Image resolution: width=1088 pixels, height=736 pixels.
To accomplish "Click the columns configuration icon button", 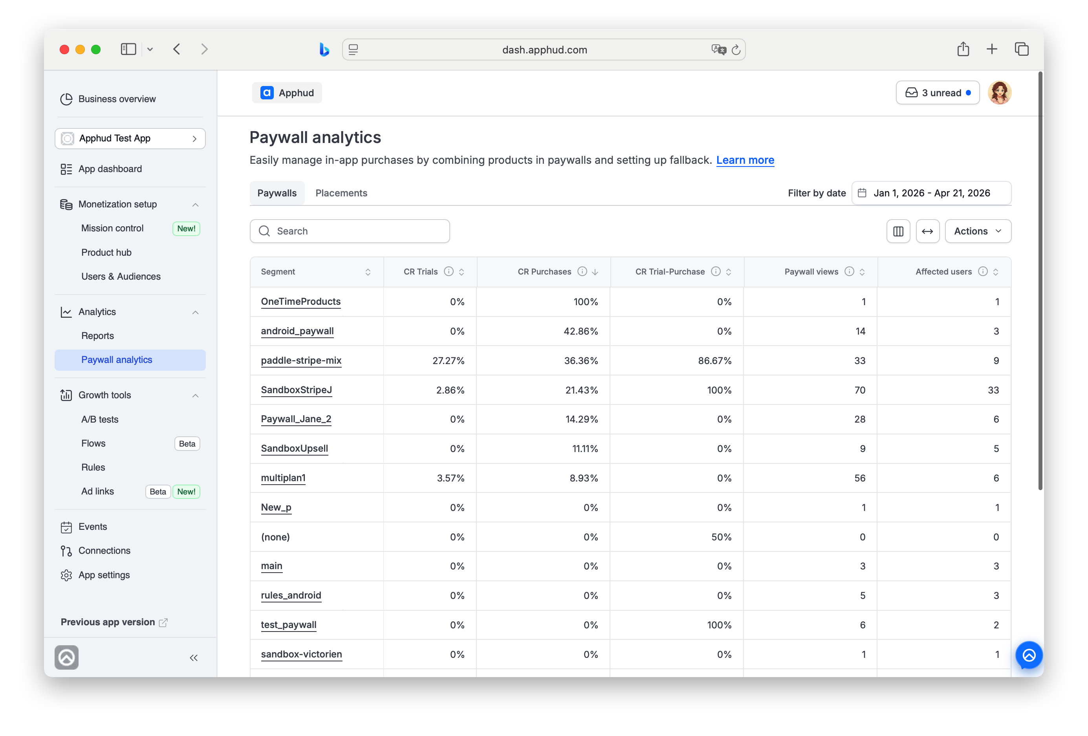I will click(x=898, y=231).
